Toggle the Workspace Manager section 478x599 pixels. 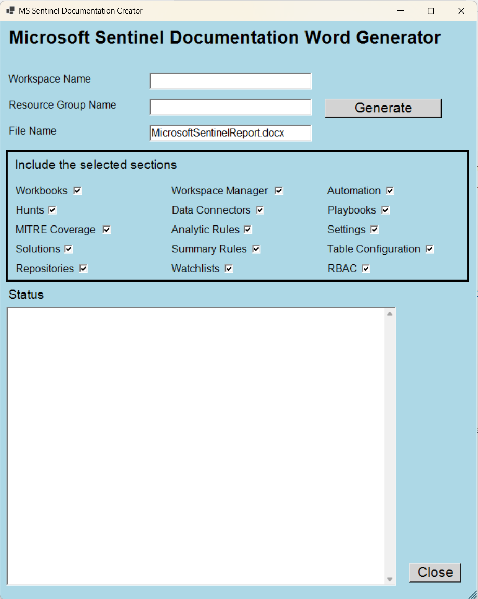[x=278, y=191]
